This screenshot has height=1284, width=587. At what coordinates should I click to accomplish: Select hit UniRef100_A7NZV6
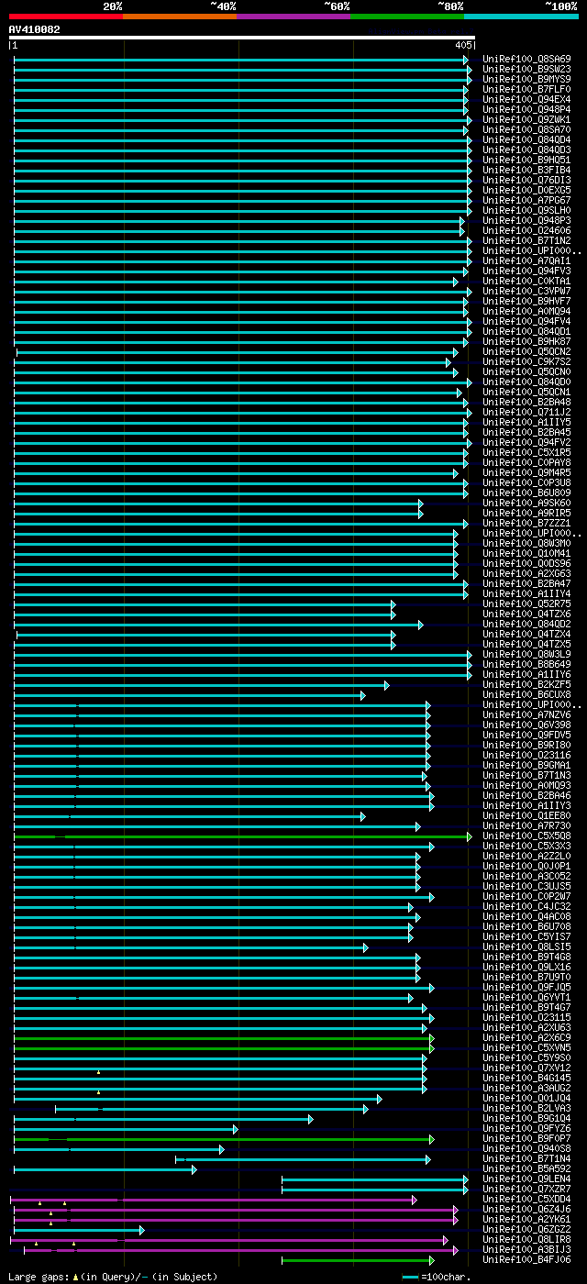coord(526,715)
